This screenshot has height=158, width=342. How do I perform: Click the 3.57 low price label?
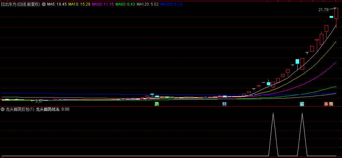(x=39, y=101)
